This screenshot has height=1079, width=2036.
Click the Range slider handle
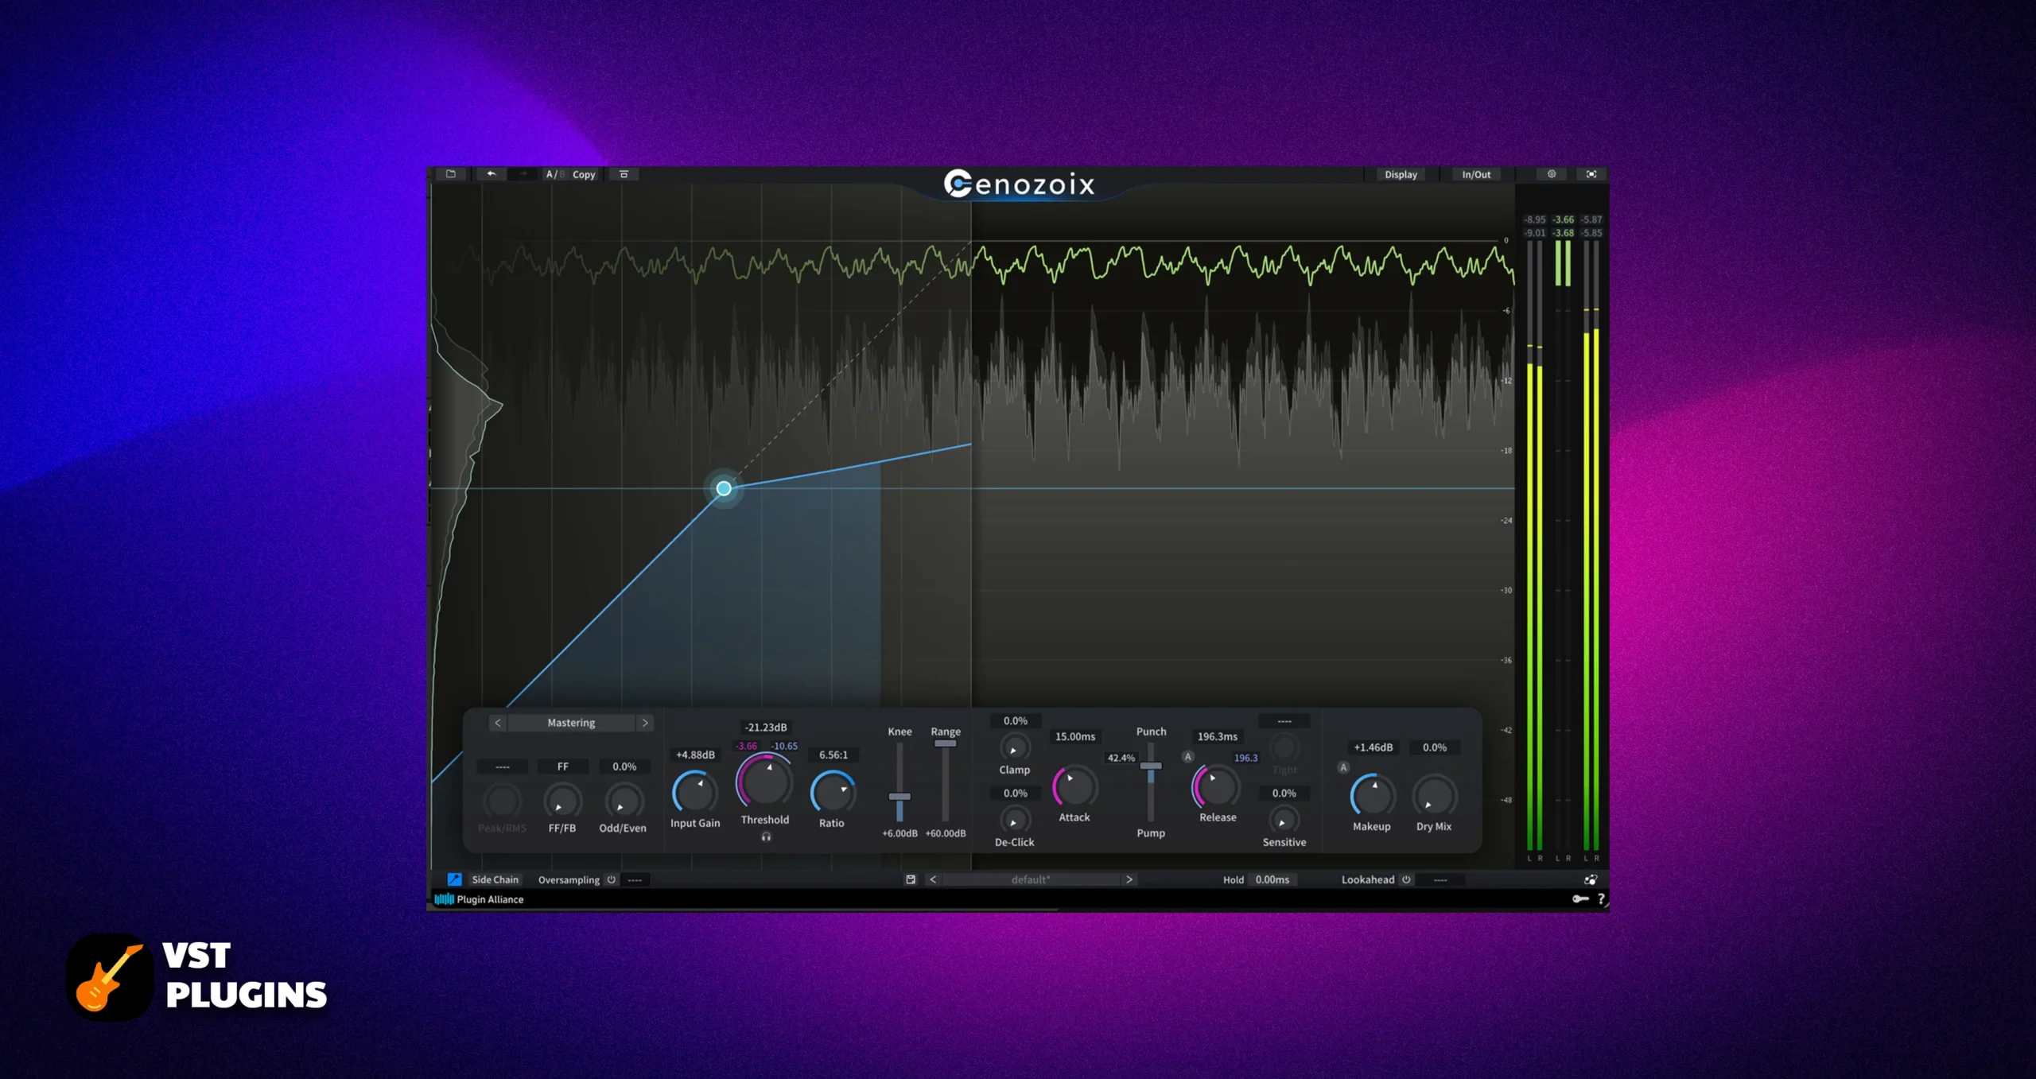[945, 743]
